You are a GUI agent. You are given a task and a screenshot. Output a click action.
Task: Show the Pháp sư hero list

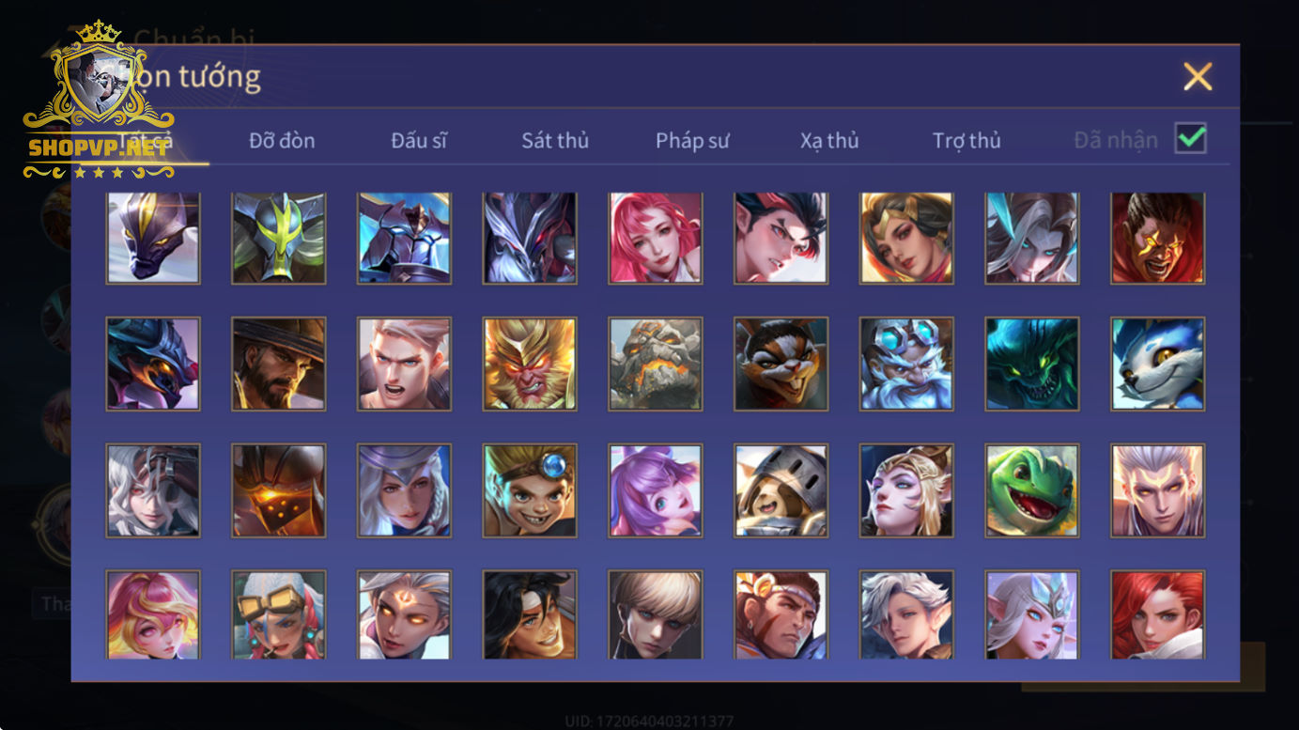[x=692, y=141]
